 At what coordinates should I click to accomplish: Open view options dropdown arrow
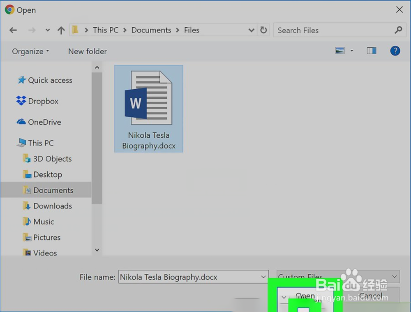click(352, 51)
